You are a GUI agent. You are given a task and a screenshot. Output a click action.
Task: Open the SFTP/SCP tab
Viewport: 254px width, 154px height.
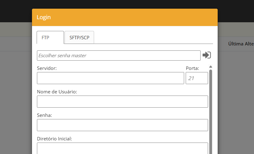tap(79, 37)
